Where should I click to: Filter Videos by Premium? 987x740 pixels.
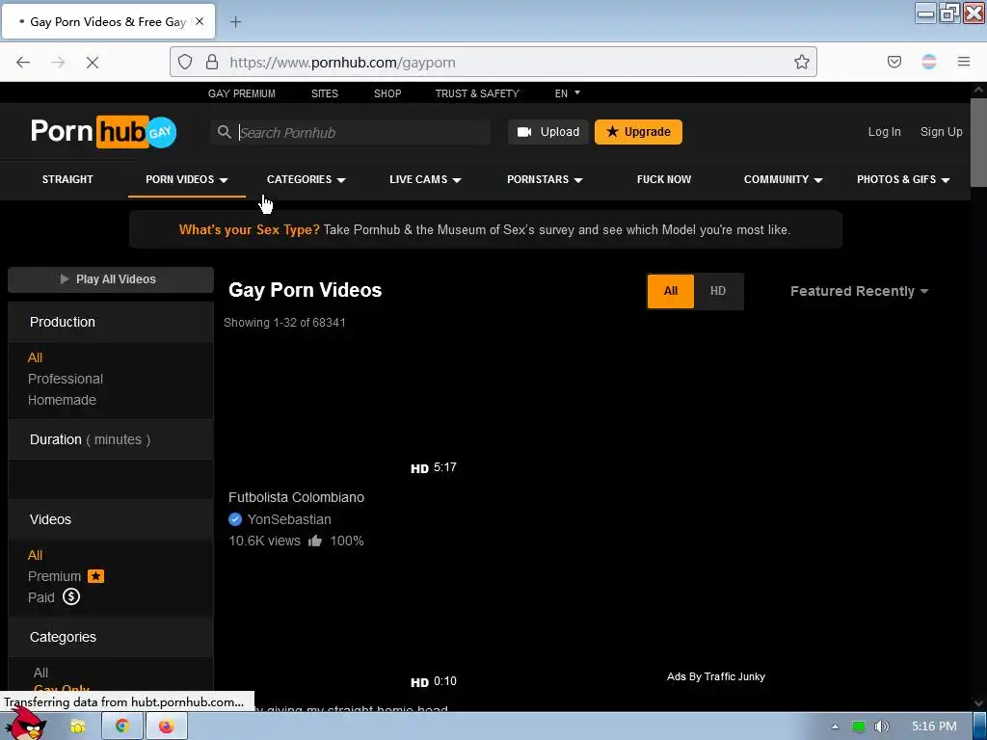coord(55,576)
